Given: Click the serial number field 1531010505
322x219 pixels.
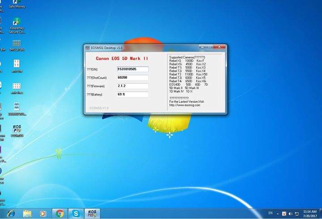Looking at the screenshot, I should [133, 69].
